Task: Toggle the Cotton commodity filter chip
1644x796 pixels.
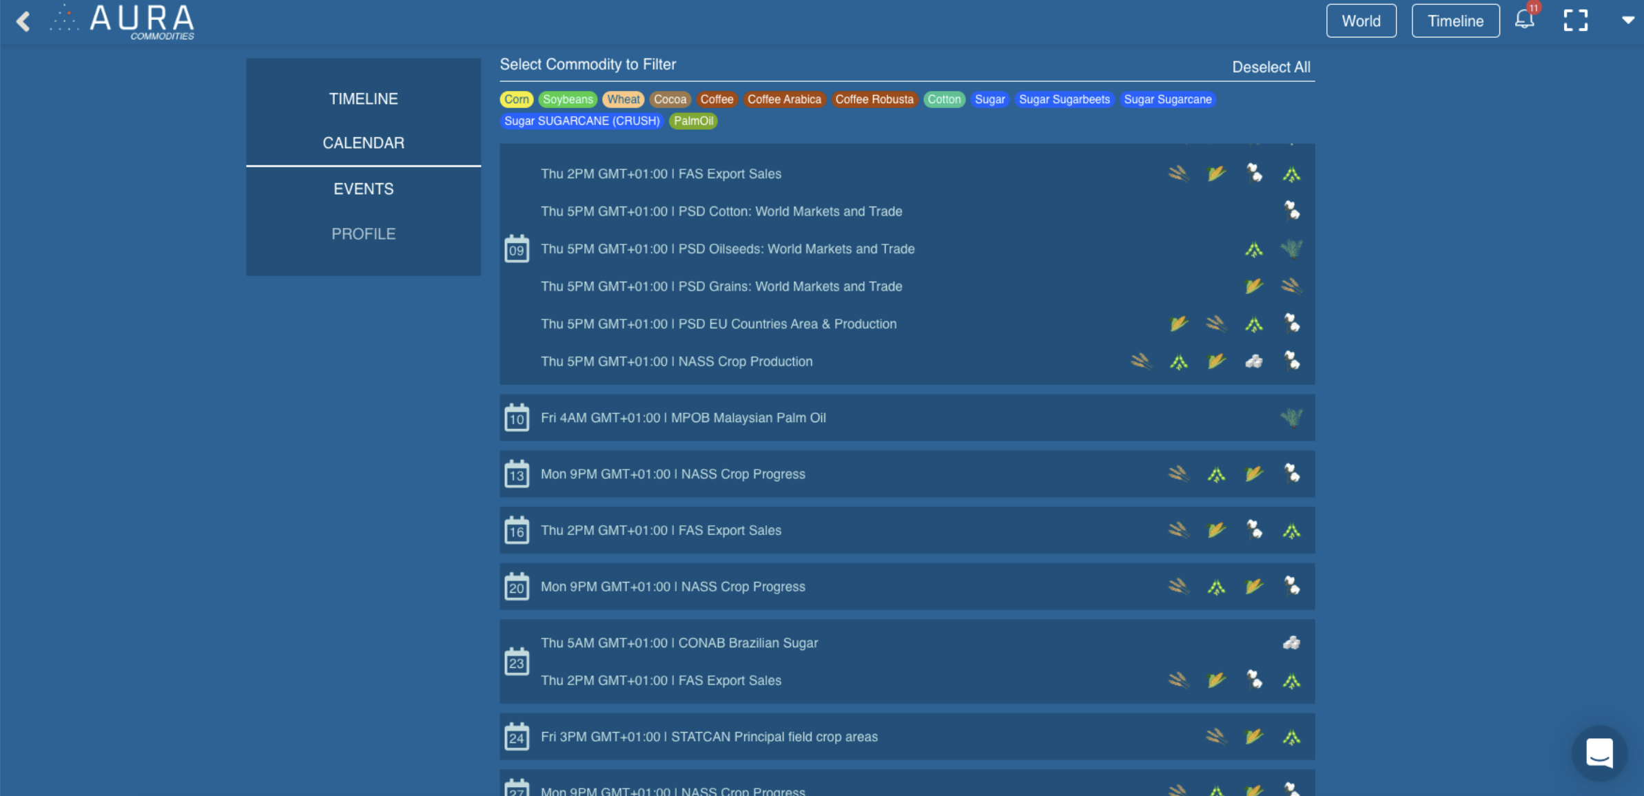Action: [x=943, y=99]
